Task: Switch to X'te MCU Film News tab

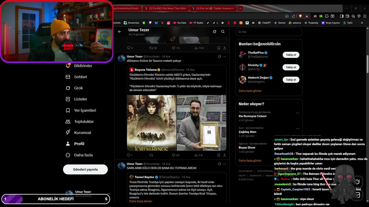Action: (166, 9)
